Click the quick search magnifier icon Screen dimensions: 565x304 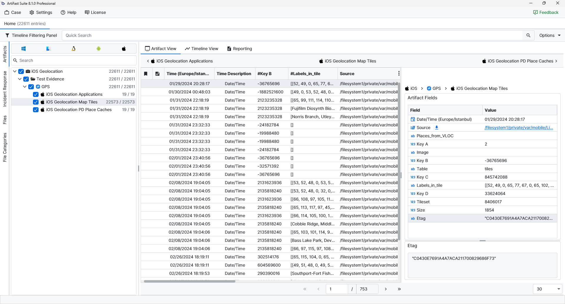coord(528,35)
